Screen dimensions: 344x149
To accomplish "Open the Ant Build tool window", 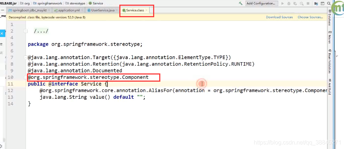I will [330, 87].
